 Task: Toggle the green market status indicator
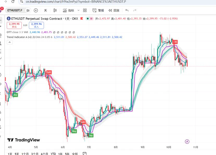coord(88,18)
